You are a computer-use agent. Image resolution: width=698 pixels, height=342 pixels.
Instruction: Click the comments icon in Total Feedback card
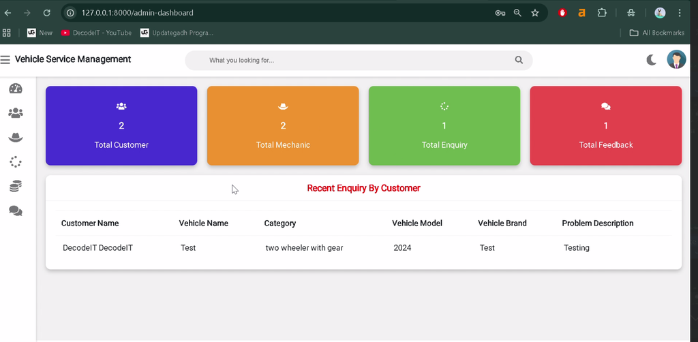click(605, 106)
